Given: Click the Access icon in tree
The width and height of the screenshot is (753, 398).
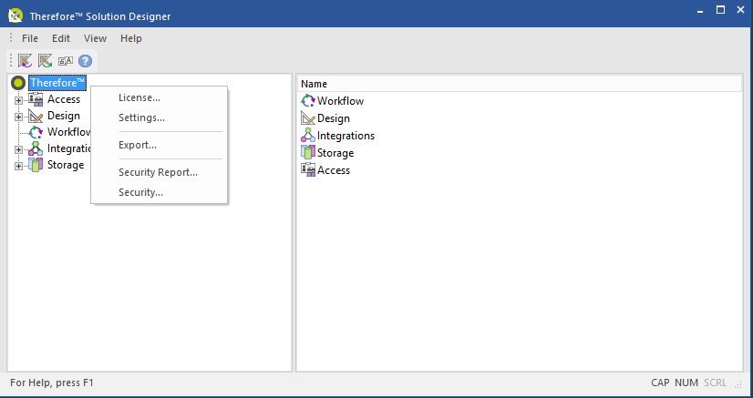Looking at the screenshot, I should point(36,99).
